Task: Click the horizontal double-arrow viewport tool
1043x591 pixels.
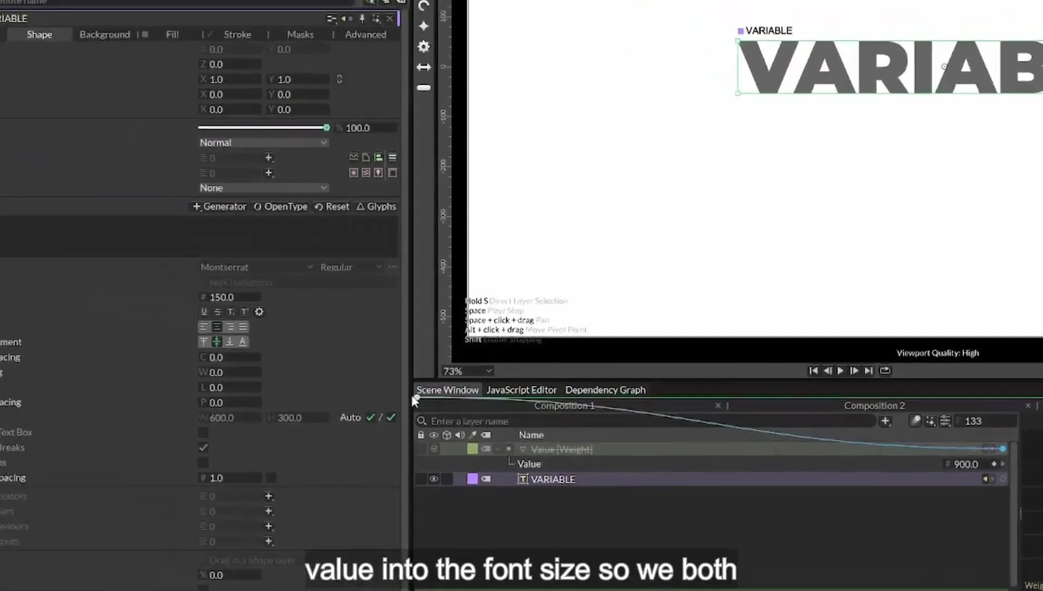Action: (x=424, y=67)
